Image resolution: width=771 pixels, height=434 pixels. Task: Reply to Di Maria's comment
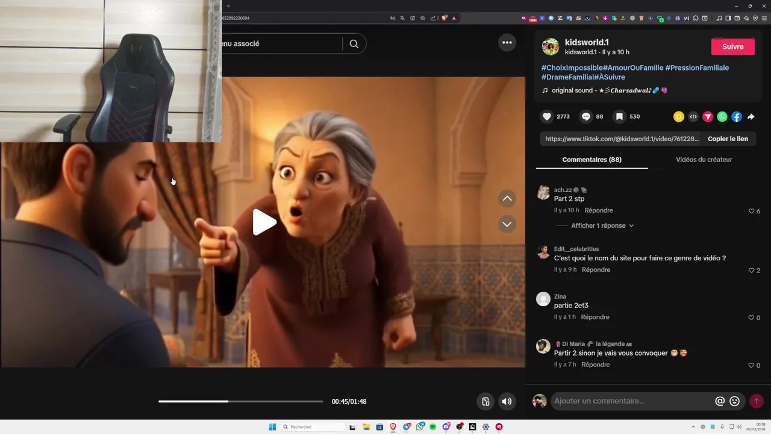pyautogui.click(x=596, y=365)
